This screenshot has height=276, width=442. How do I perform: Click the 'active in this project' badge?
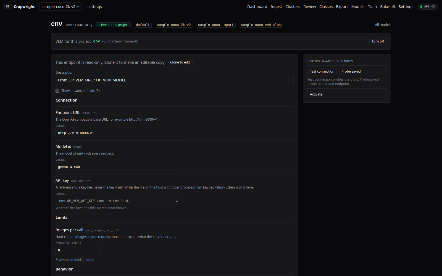[113, 25]
